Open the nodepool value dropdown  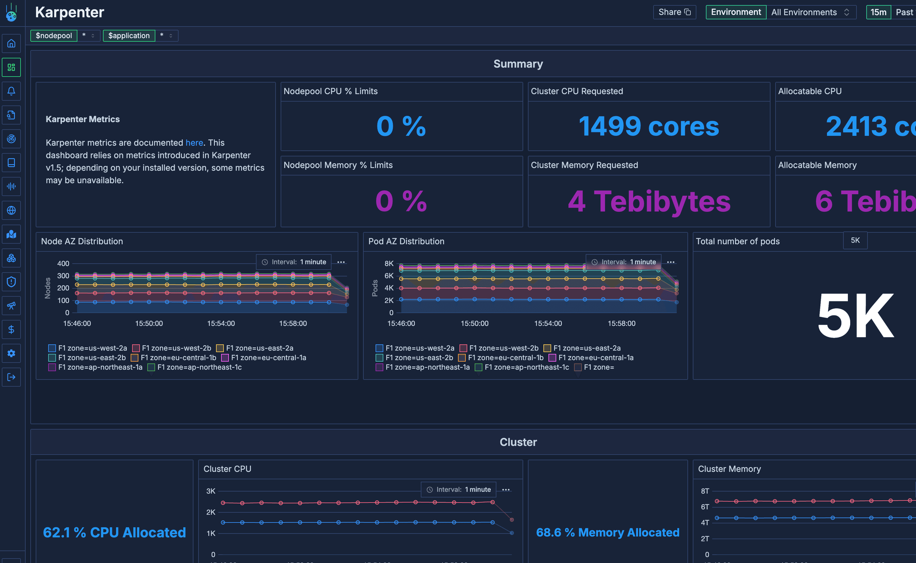point(88,36)
